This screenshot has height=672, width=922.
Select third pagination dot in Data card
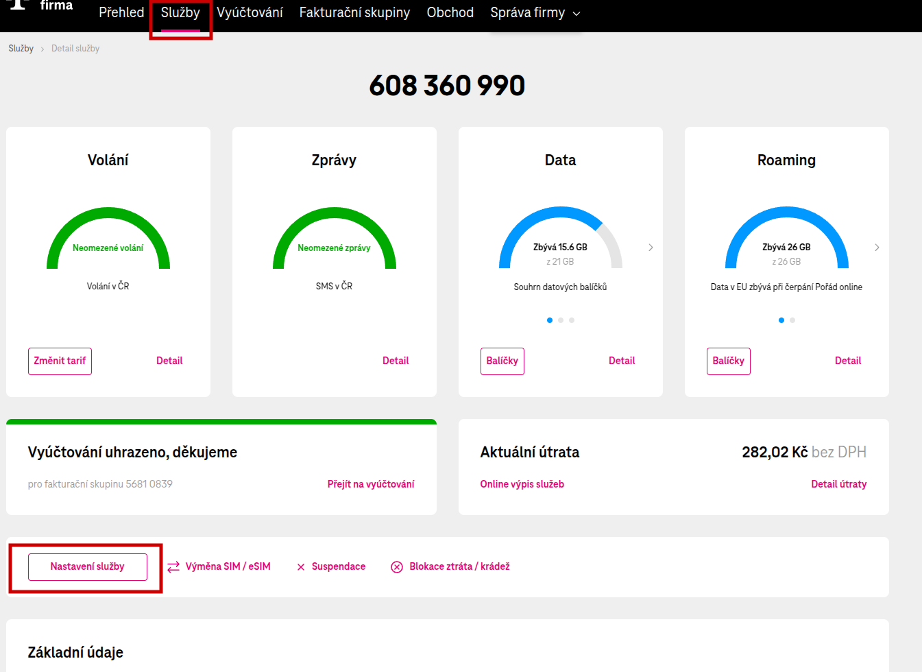point(572,320)
